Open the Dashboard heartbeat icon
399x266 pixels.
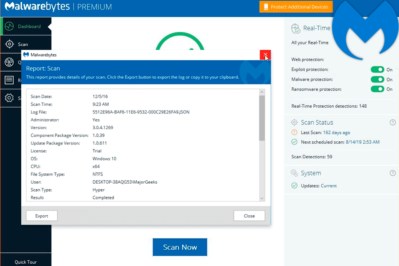(x=10, y=26)
